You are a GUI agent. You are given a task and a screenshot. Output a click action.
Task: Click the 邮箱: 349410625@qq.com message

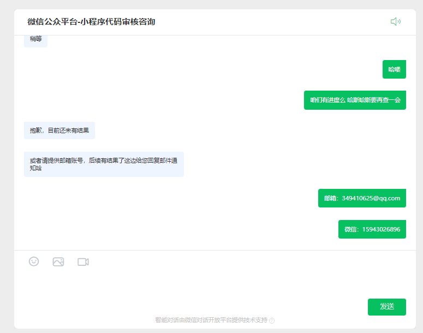[x=362, y=198]
